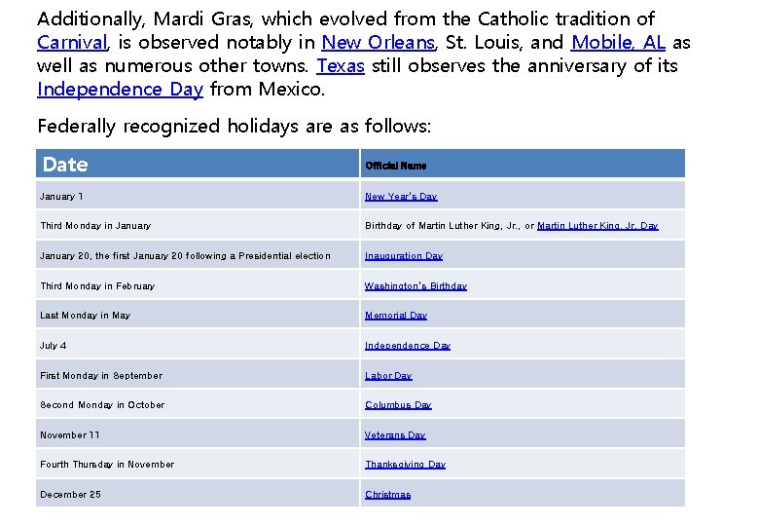Click the Third Monday in January cell
Viewport: 759px width, 526px height.
(95, 226)
